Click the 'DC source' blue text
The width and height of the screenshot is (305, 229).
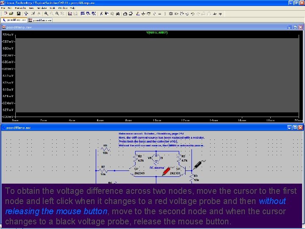pos(157,168)
